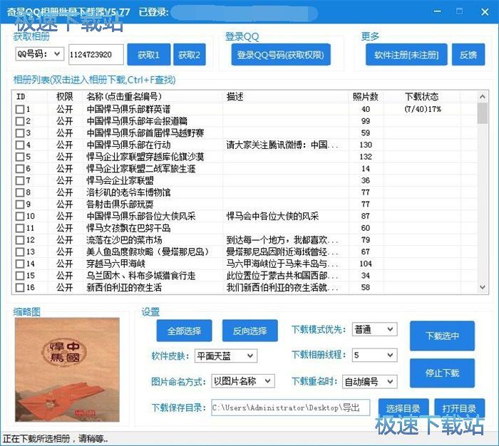Select album 中国悍马俱乐部年会报道篇
Image resolution: width=499 pixels, height=446 pixels.
click(137, 121)
